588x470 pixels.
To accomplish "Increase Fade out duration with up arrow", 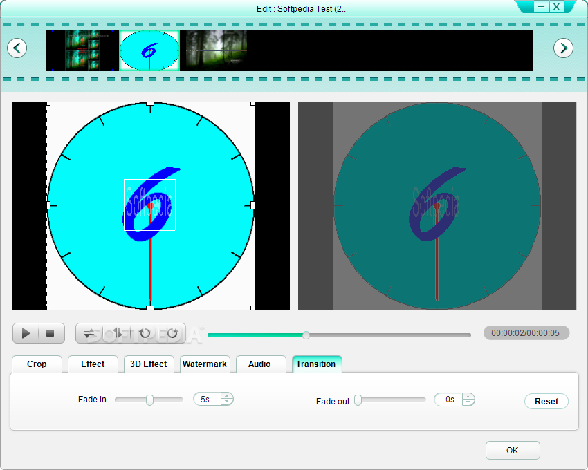I will (468, 396).
